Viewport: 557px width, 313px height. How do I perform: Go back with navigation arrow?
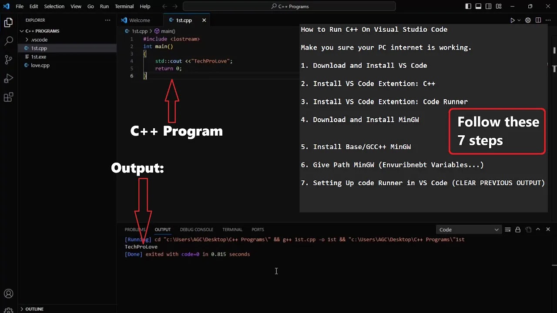click(164, 7)
